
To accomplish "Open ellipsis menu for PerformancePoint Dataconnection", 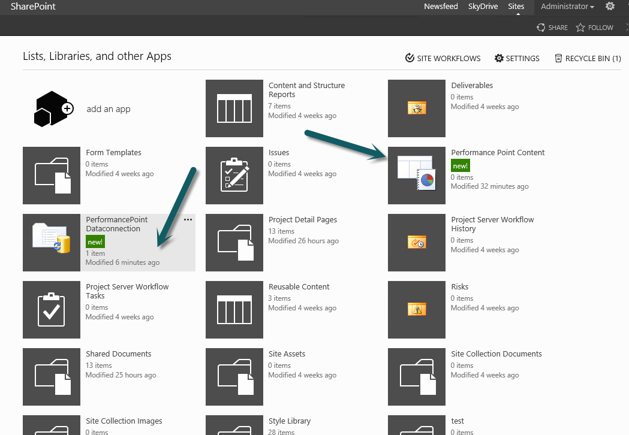I will coord(188,220).
